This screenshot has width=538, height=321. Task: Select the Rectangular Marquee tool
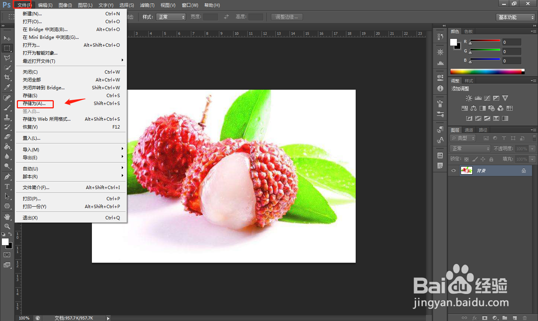tap(7, 48)
